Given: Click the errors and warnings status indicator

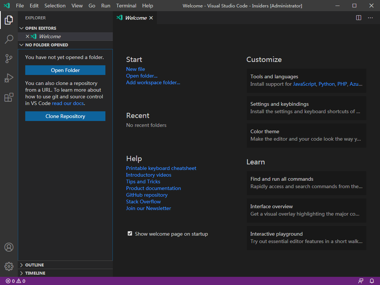Looking at the screenshot, I should click(x=16, y=281).
